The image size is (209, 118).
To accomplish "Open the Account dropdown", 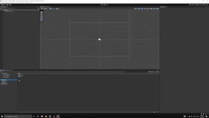I will pos(3,5).
